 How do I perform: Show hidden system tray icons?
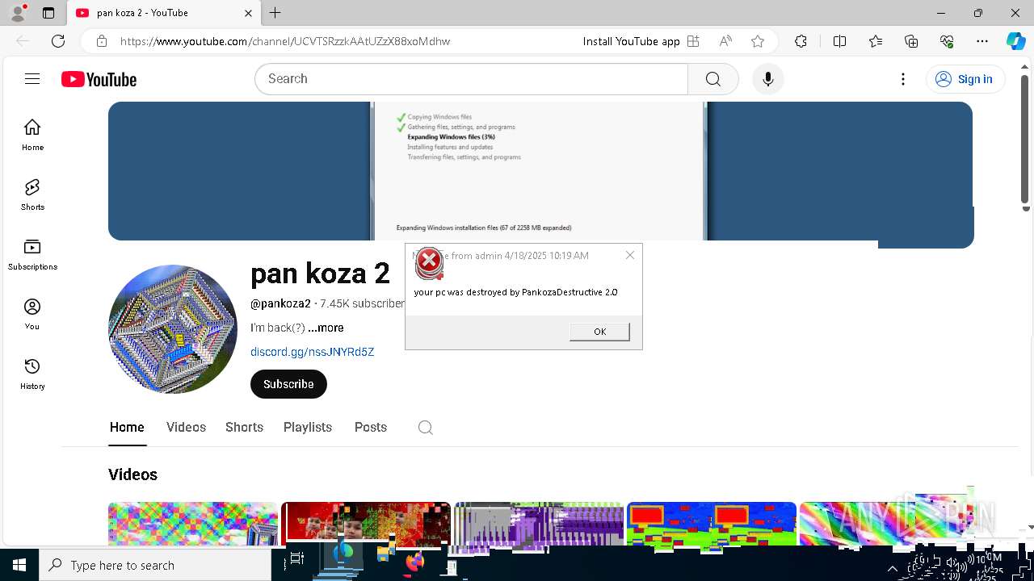(892, 568)
